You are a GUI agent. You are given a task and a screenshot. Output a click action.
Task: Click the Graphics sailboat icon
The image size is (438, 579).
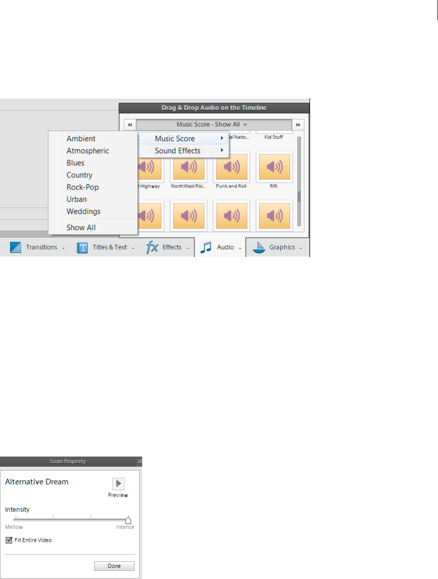click(259, 247)
